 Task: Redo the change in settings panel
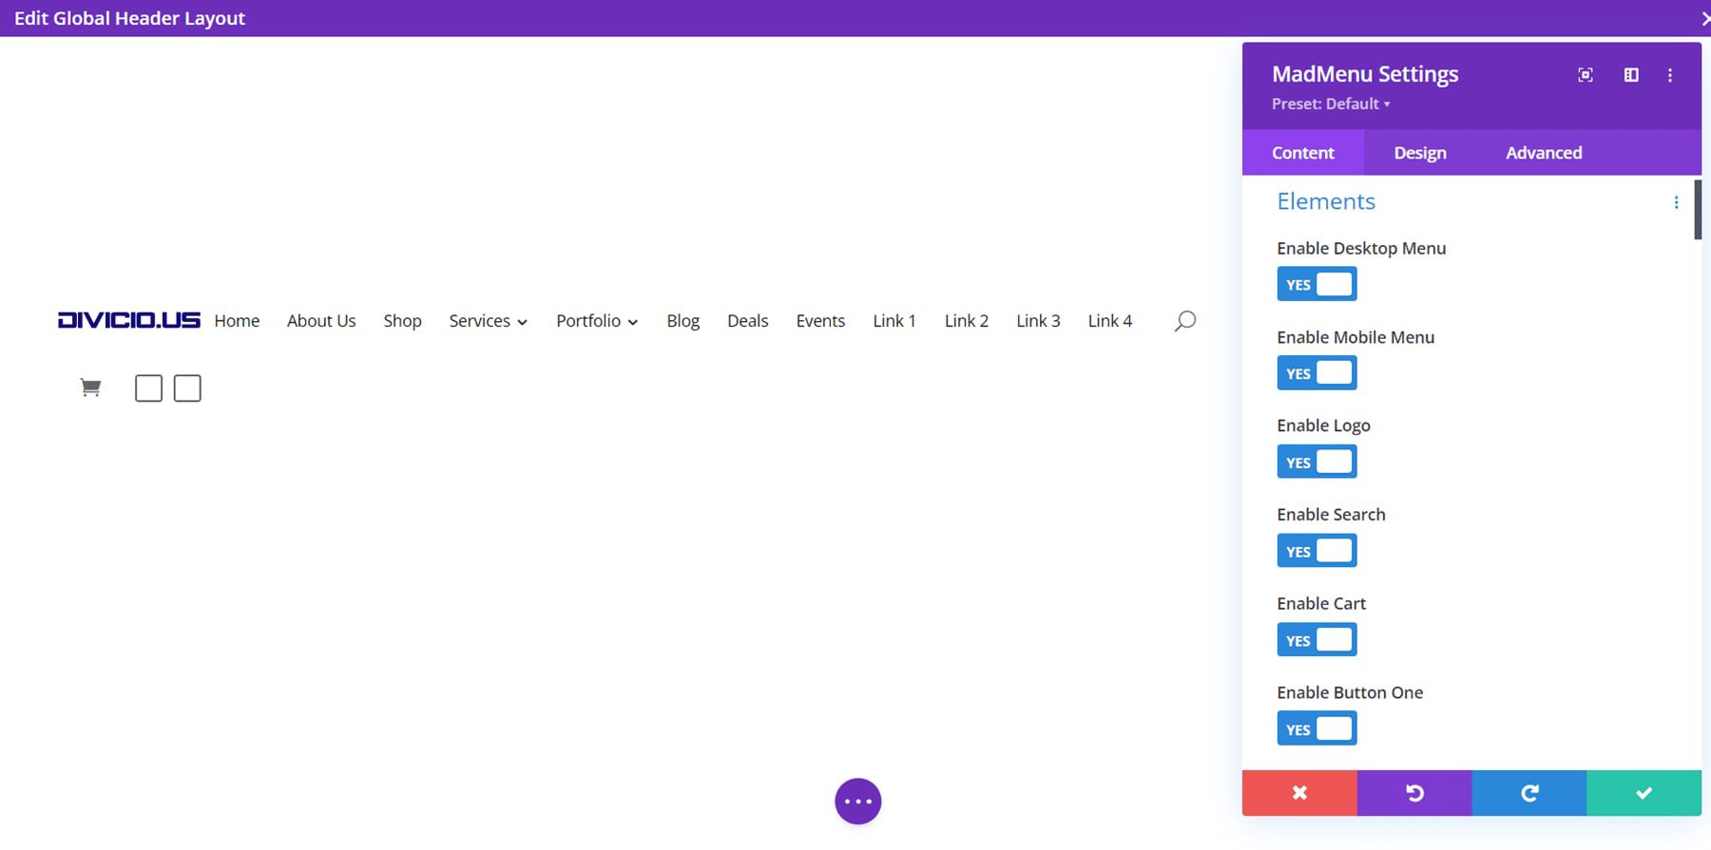1529,793
